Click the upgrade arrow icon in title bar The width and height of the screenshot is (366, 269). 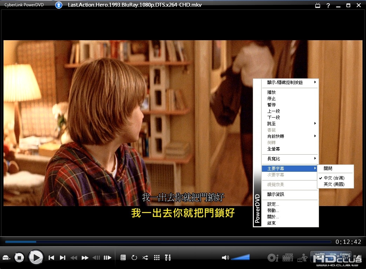[59, 5]
